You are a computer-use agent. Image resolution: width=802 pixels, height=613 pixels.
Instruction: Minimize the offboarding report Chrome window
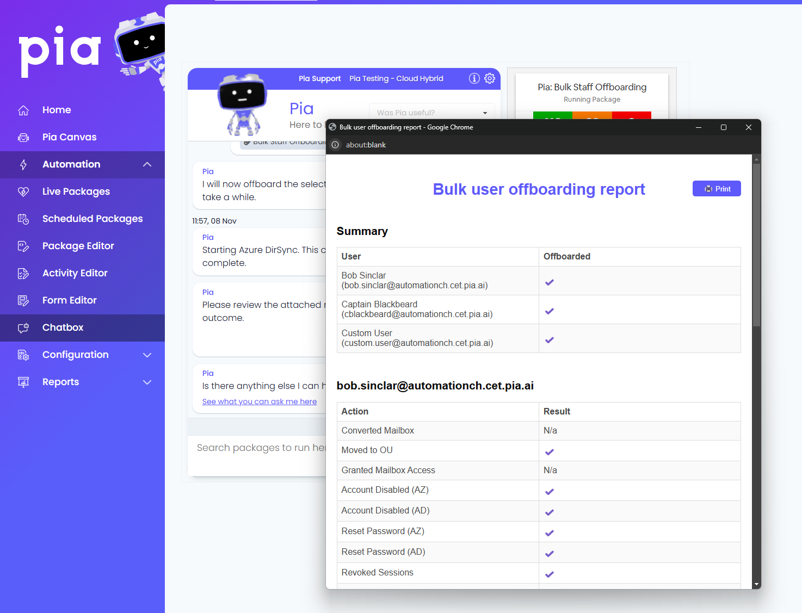coord(699,127)
